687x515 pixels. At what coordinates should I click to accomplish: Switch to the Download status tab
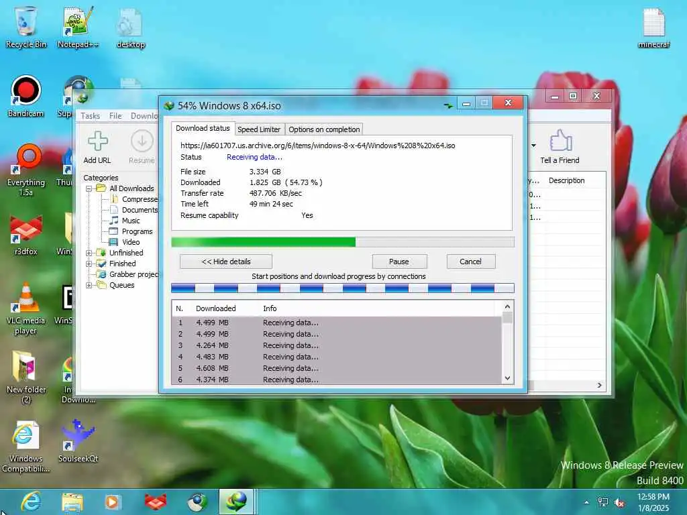[x=203, y=128]
